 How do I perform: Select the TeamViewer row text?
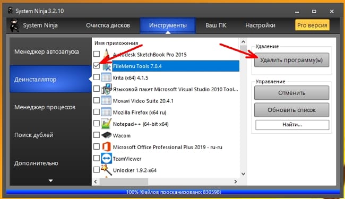click(x=127, y=159)
